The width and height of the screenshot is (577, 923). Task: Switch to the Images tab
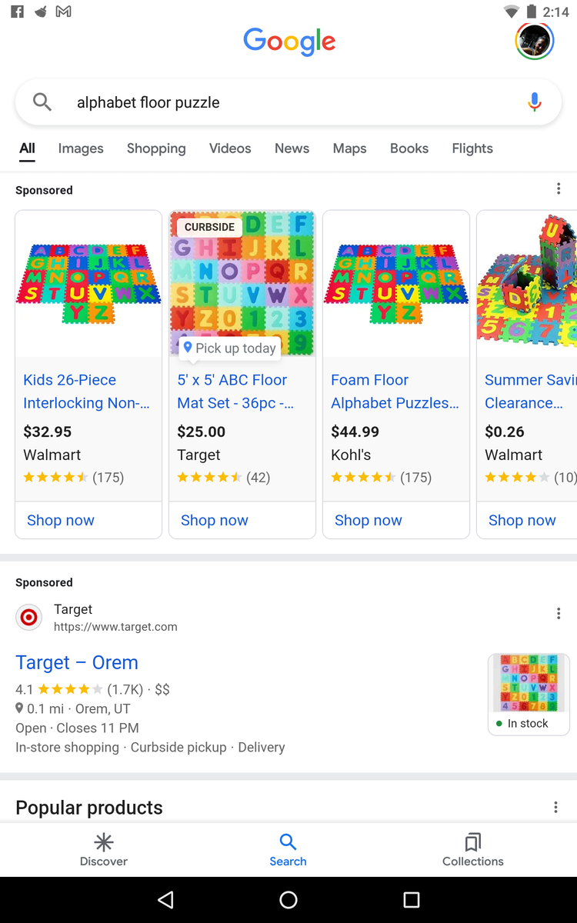pyautogui.click(x=81, y=148)
